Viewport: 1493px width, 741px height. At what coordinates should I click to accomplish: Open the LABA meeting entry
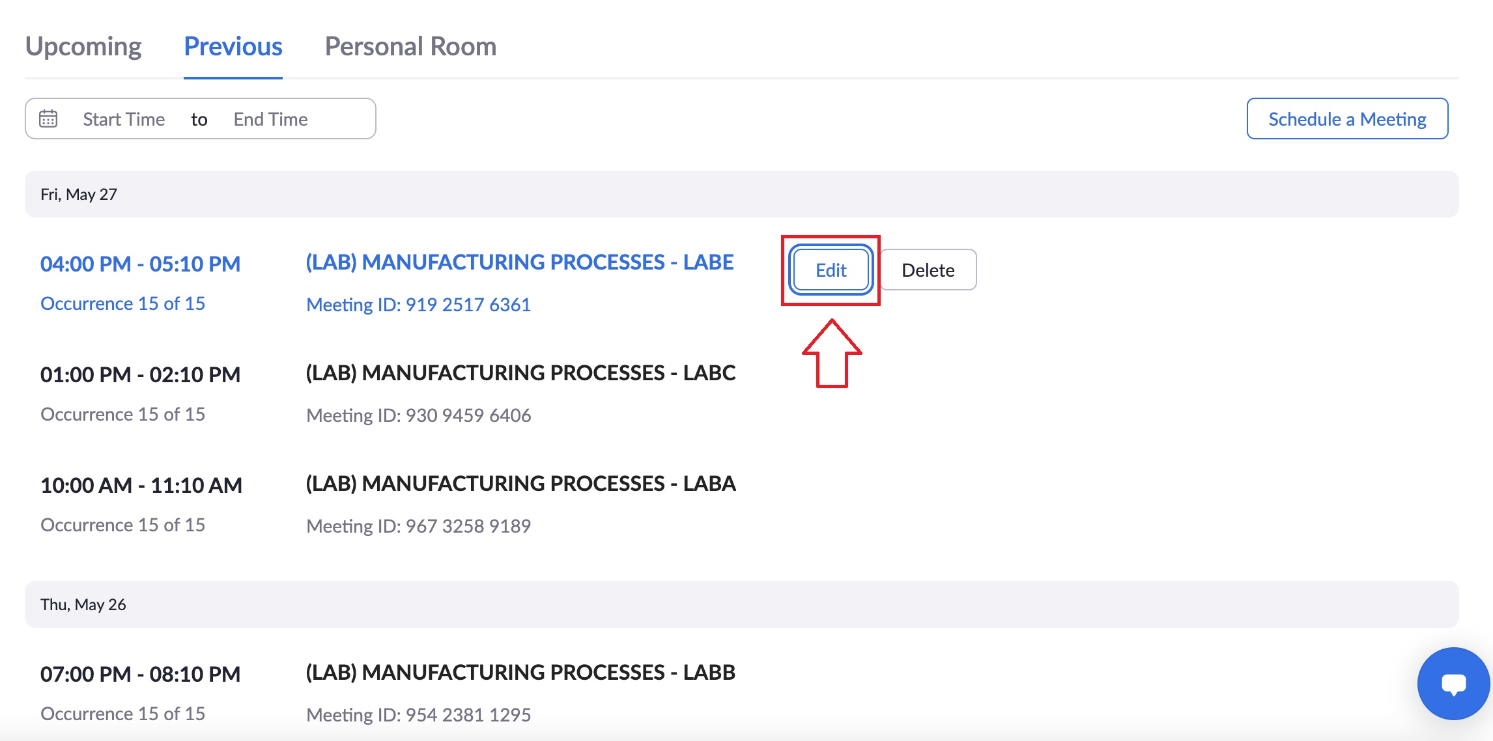click(521, 483)
